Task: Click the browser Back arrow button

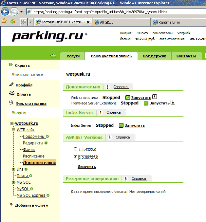Action: click(x=5, y=11)
